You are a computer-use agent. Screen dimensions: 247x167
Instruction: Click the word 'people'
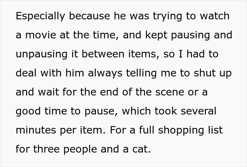pyautogui.click(x=80, y=150)
